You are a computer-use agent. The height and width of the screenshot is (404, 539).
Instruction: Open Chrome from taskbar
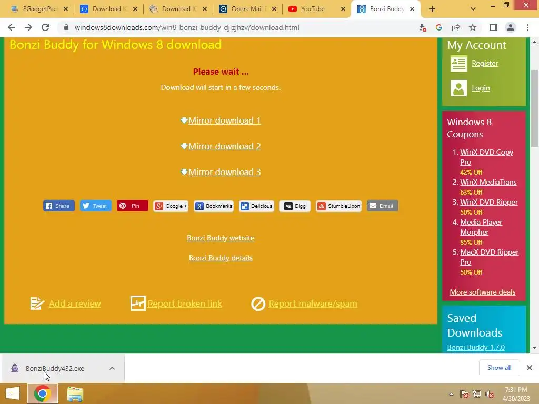(x=43, y=393)
